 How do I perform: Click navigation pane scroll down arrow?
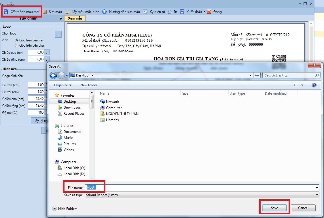point(92,179)
